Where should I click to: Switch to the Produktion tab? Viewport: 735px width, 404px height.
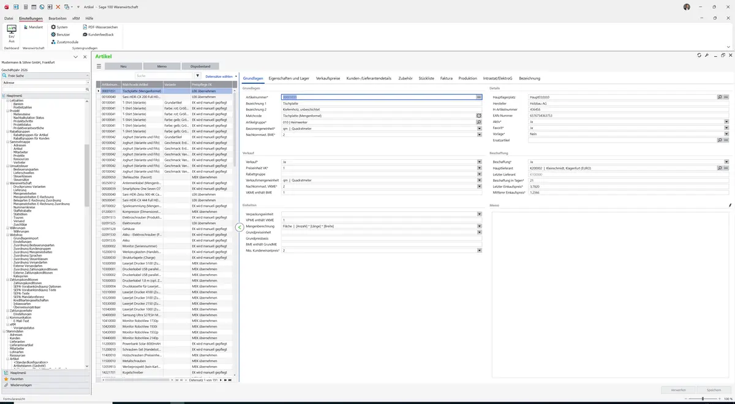pyautogui.click(x=467, y=78)
